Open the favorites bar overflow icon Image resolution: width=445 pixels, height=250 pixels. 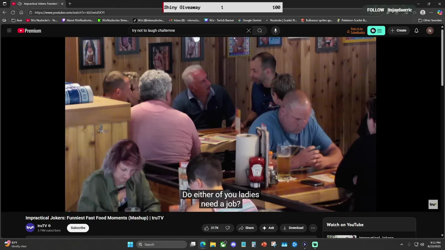4,20
